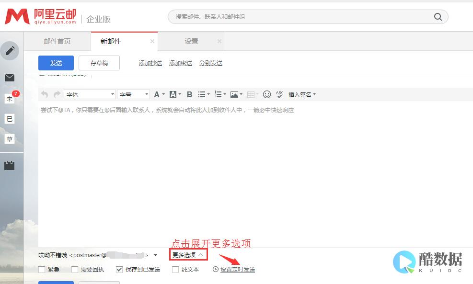Click the insert table icon

(251, 94)
